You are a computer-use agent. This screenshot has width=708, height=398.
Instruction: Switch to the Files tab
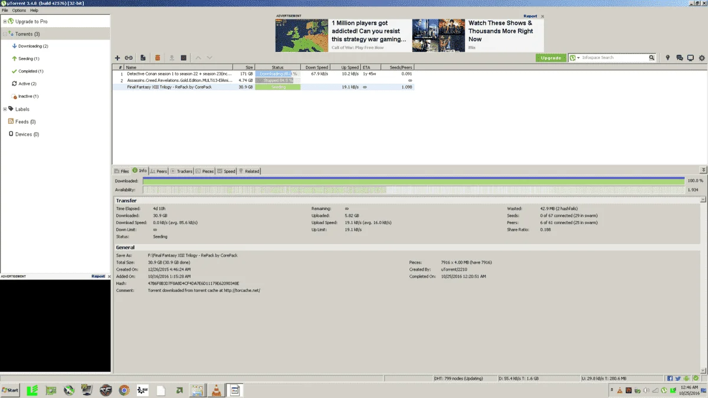point(122,171)
